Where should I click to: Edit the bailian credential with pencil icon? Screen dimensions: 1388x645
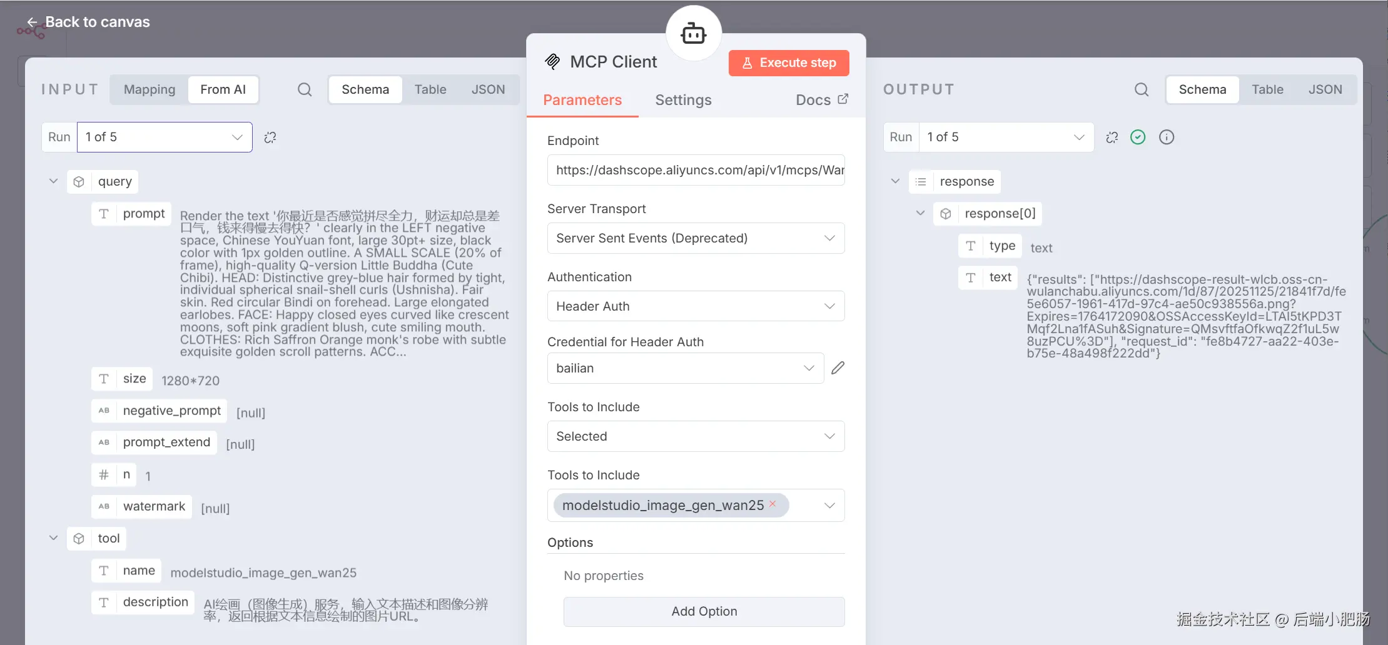click(x=838, y=368)
